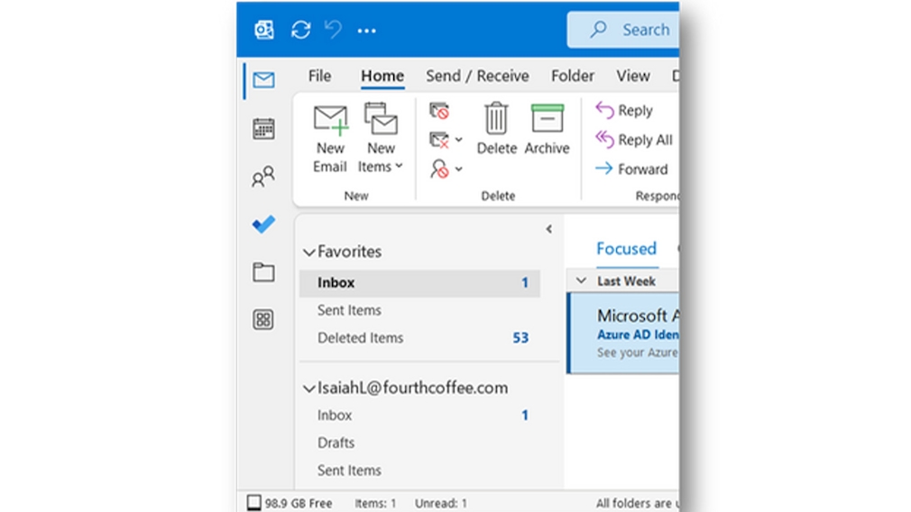This screenshot has width=911, height=512.
Task: Open the To Do checkmark module
Action: pos(263,224)
